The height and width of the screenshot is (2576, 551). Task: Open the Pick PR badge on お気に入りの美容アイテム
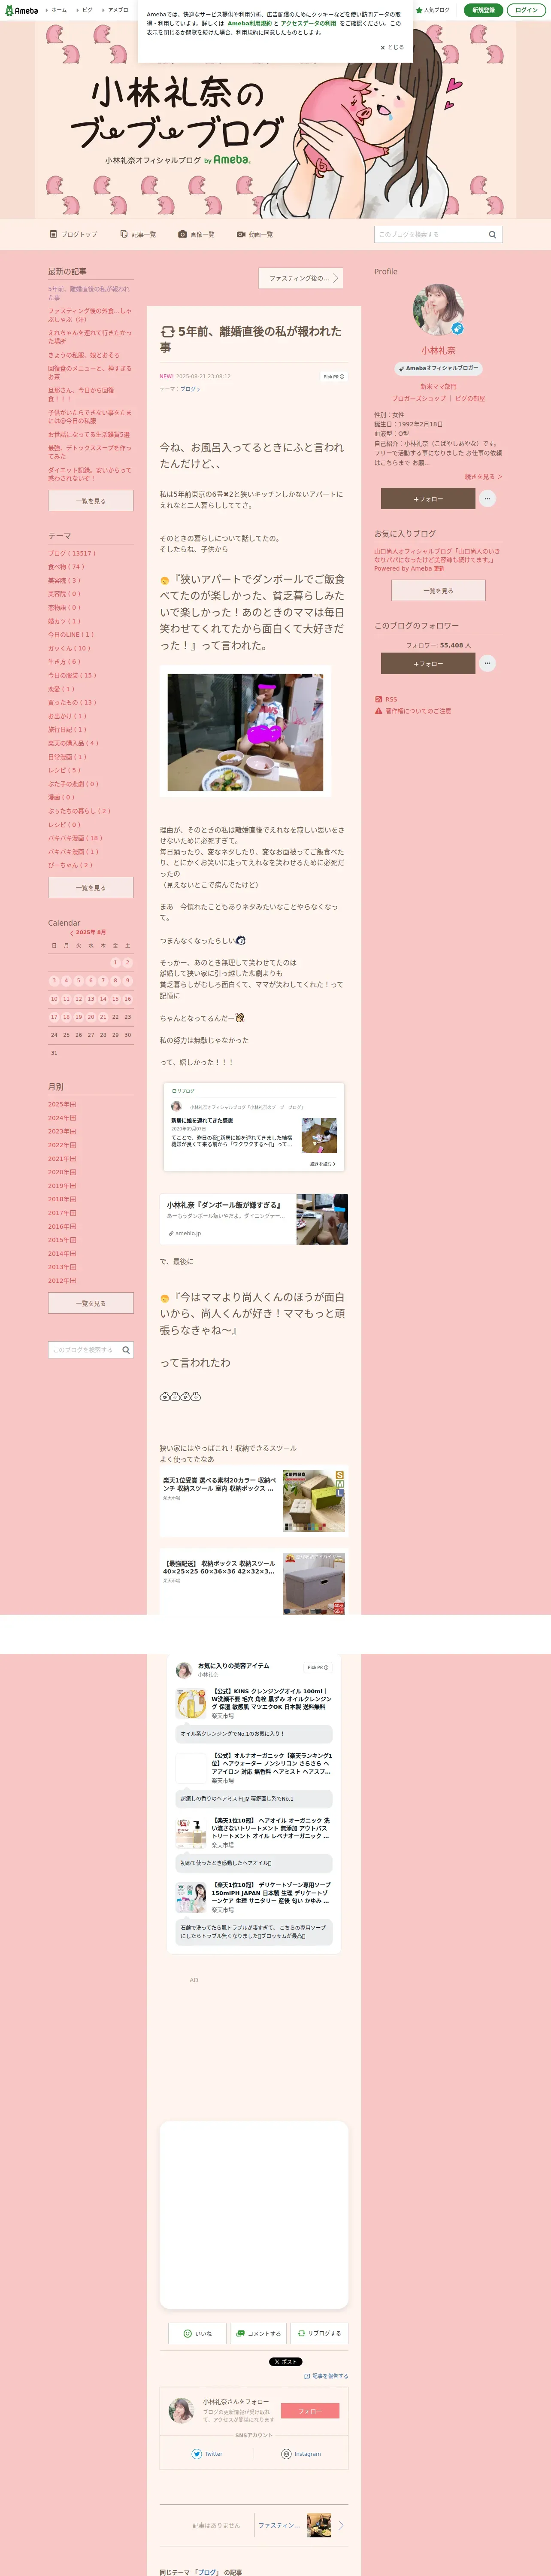(318, 1667)
